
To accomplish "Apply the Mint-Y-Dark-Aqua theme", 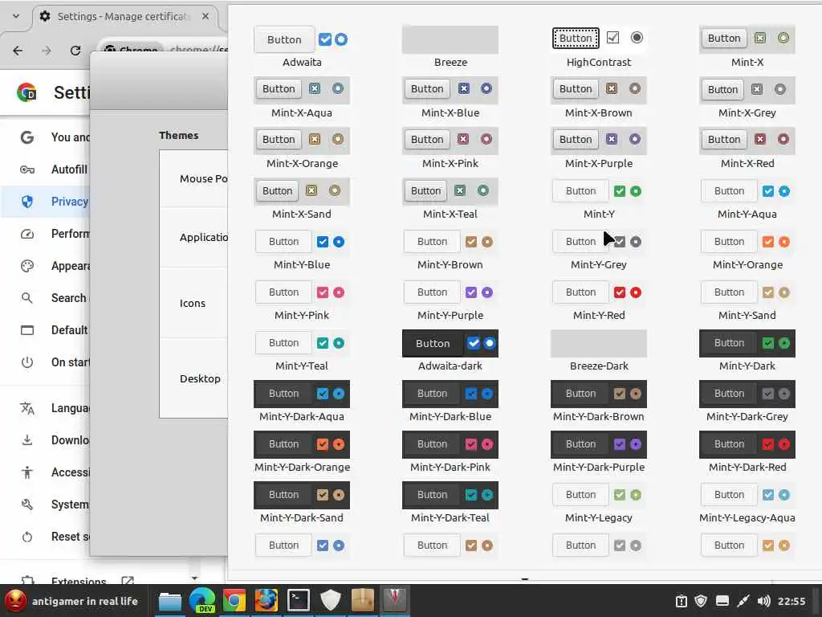I will click(302, 402).
